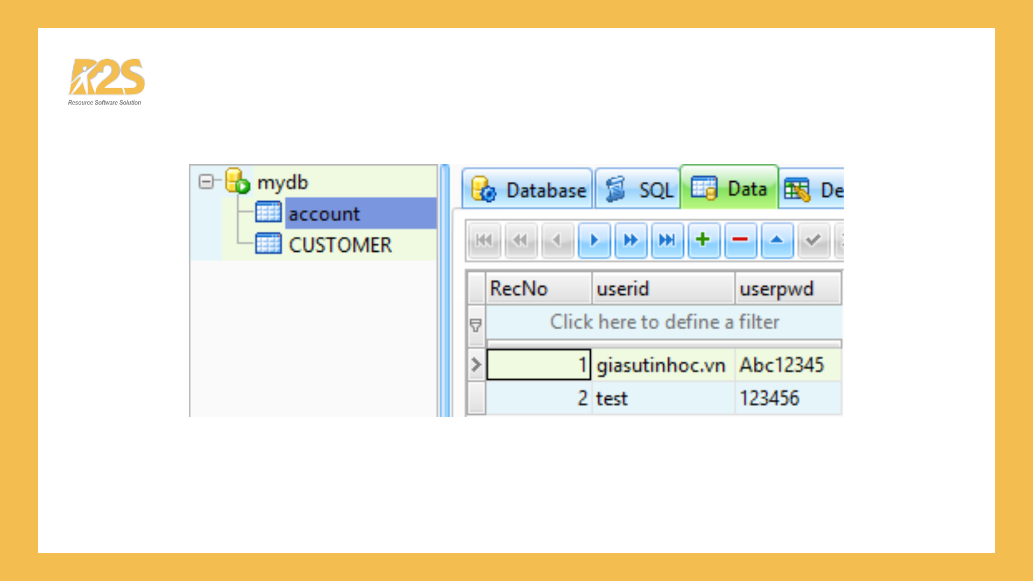Click 'Click here to define a filter'
The height and width of the screenshot is (581, 1033).
pos(664,322)
